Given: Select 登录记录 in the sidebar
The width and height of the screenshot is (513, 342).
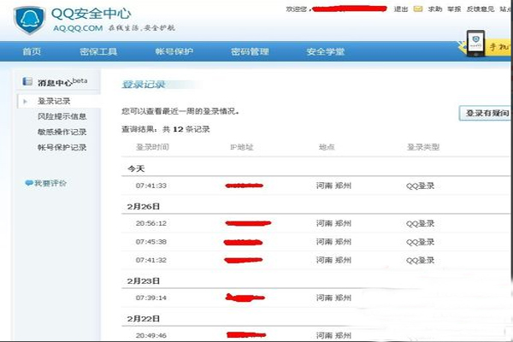Looking at the screenshot, I should (x=54, y=101).
